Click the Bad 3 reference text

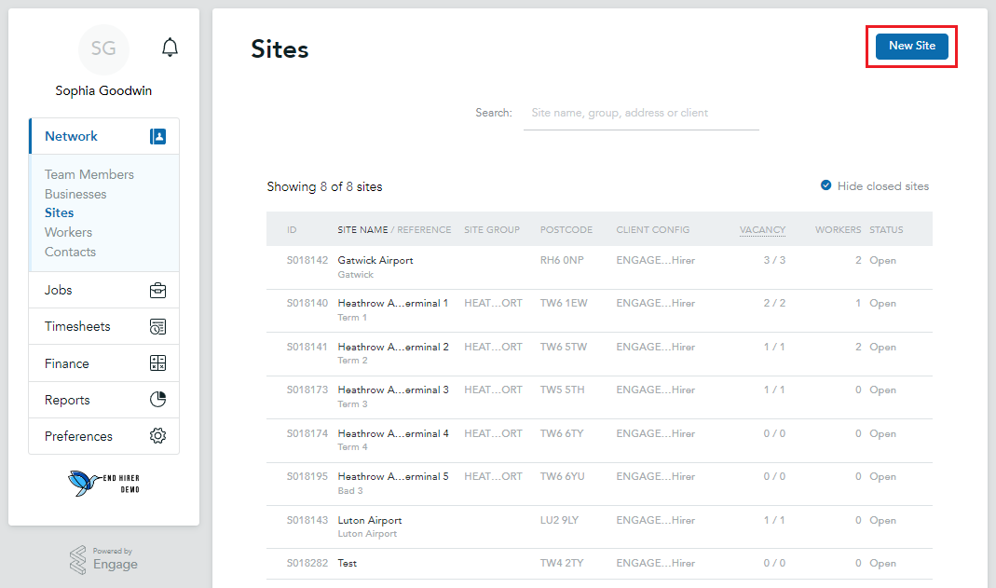pos(350,491)
